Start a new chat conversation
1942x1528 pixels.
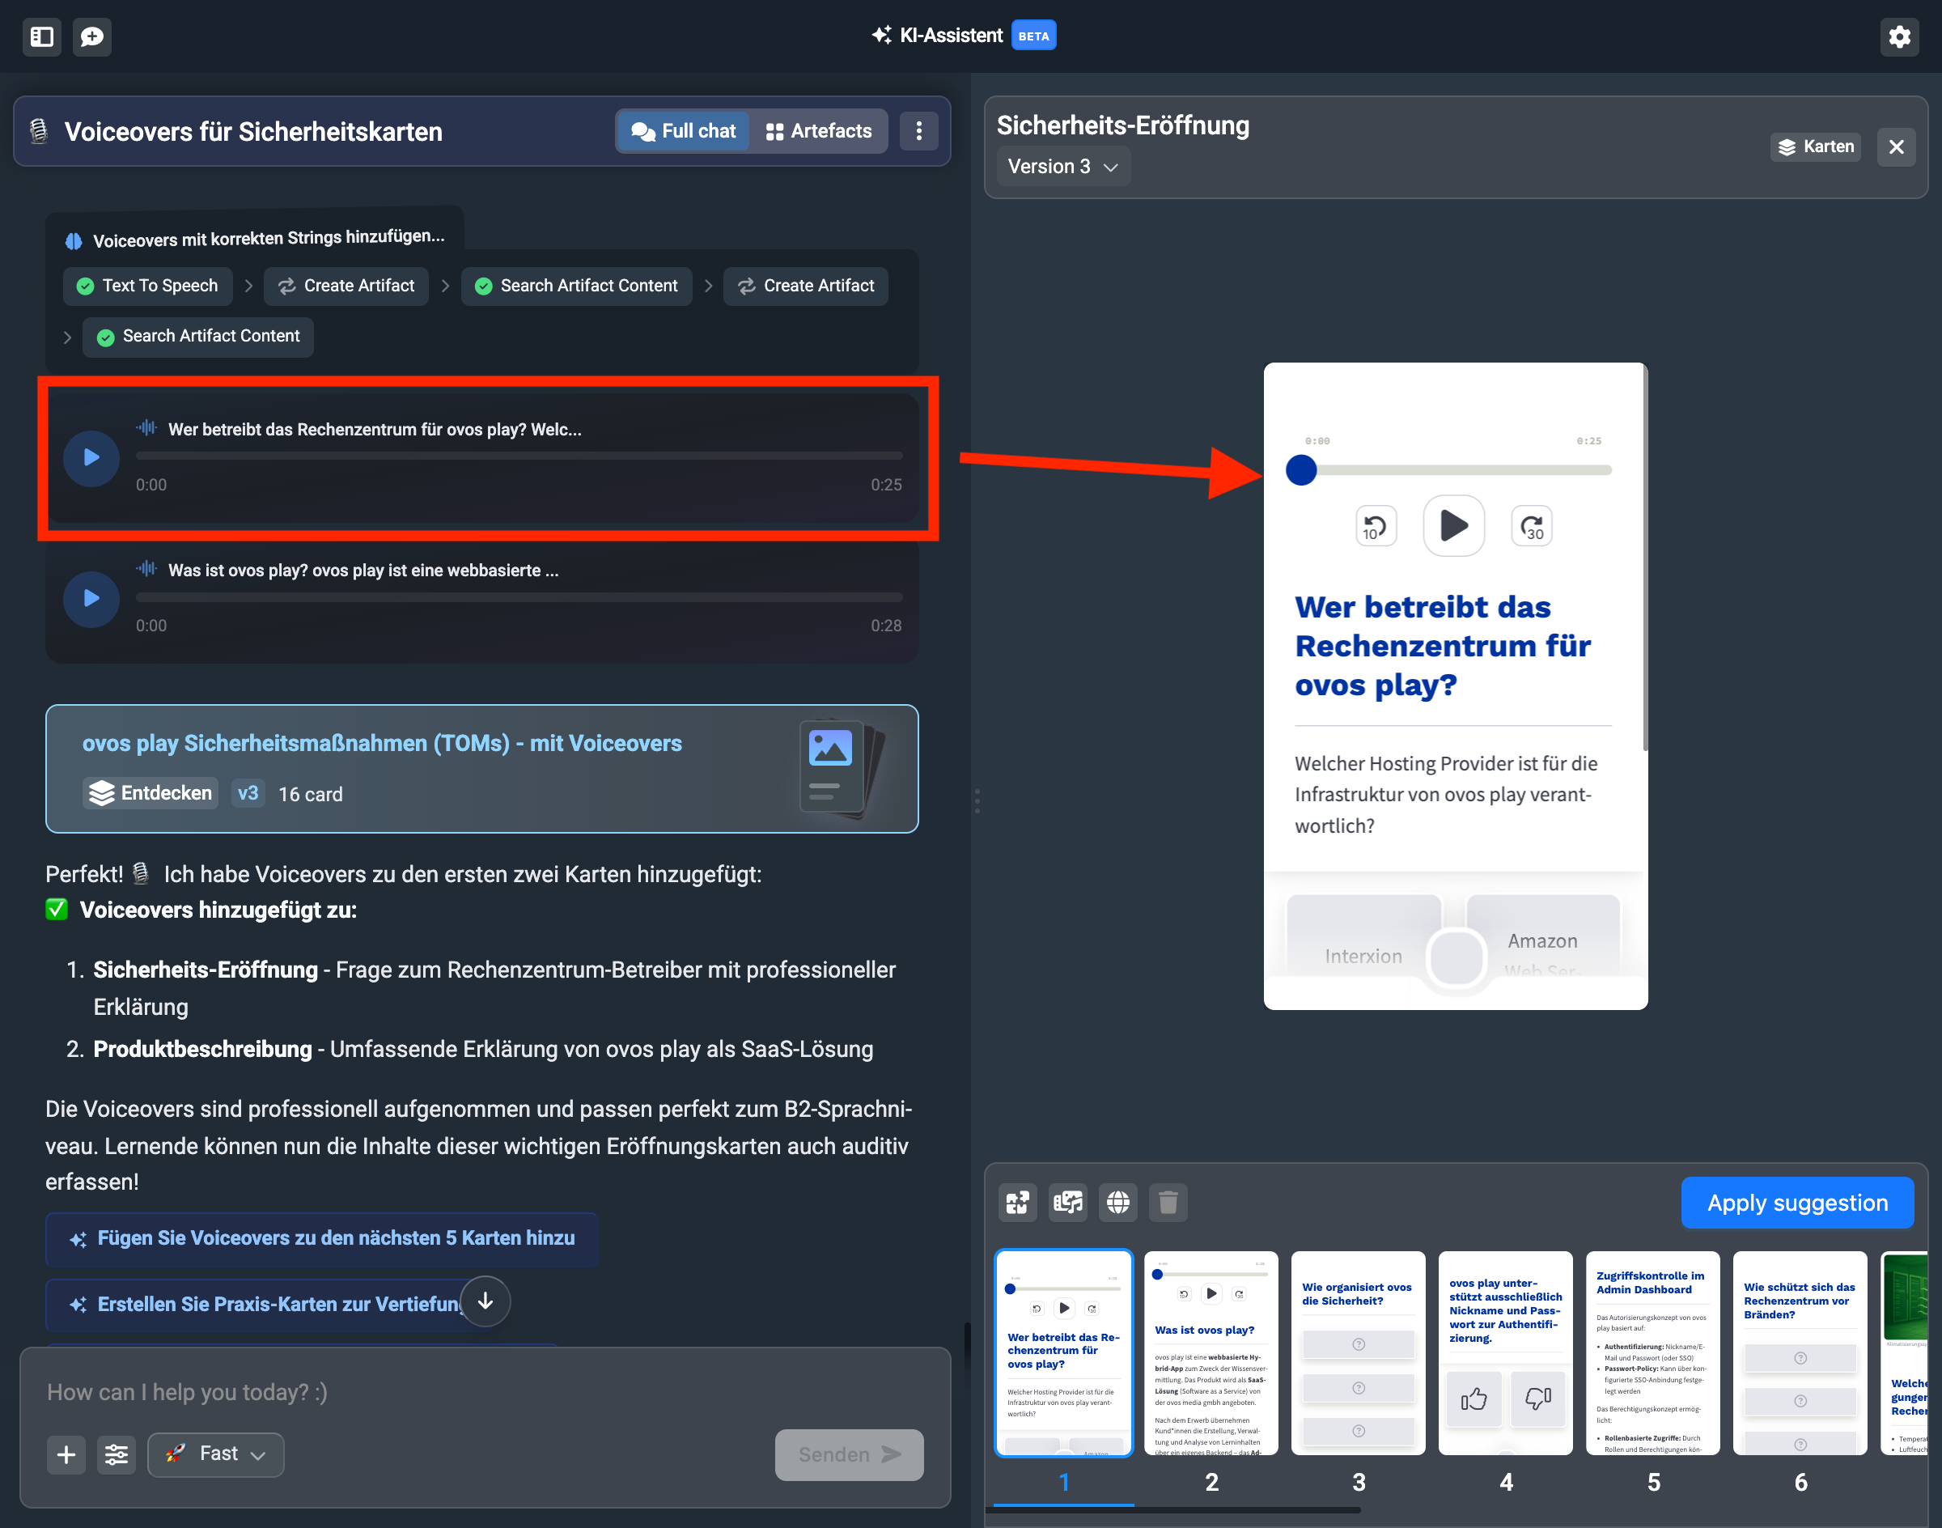coord(92,36)
